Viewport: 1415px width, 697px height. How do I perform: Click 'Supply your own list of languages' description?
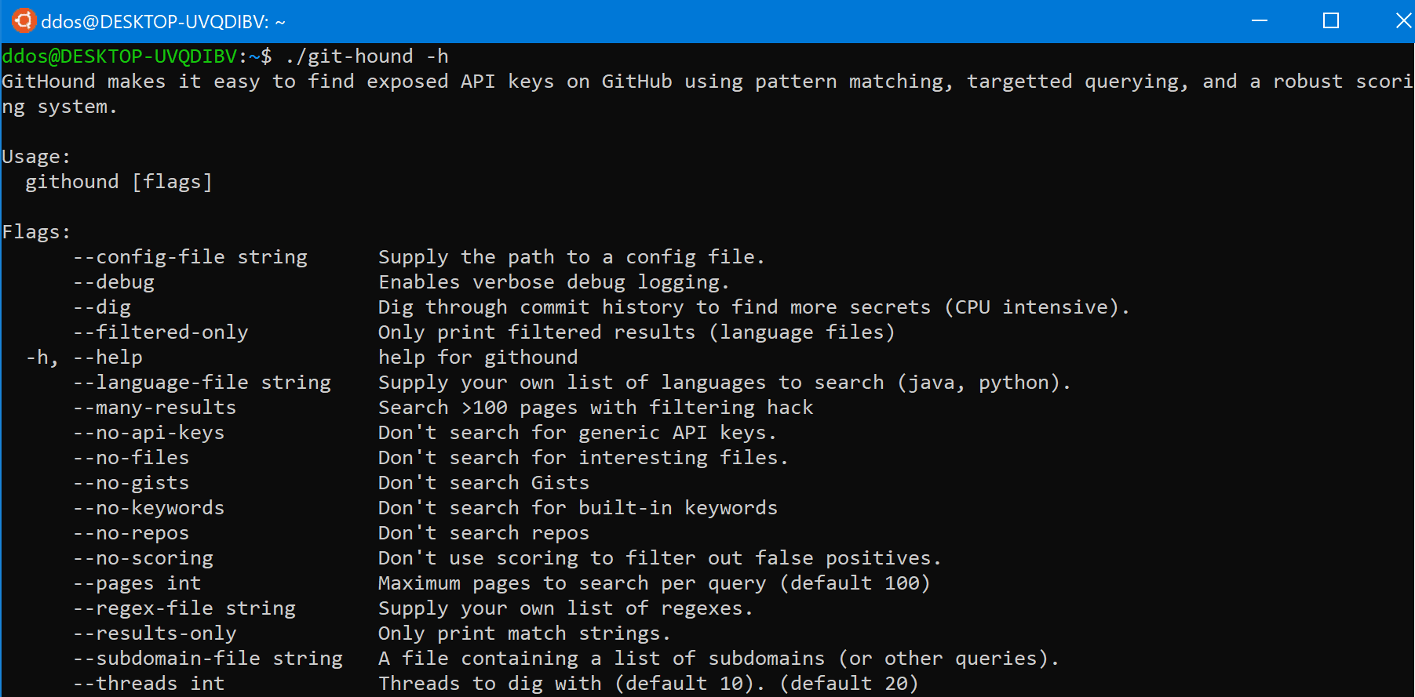[x=724, y=383]
